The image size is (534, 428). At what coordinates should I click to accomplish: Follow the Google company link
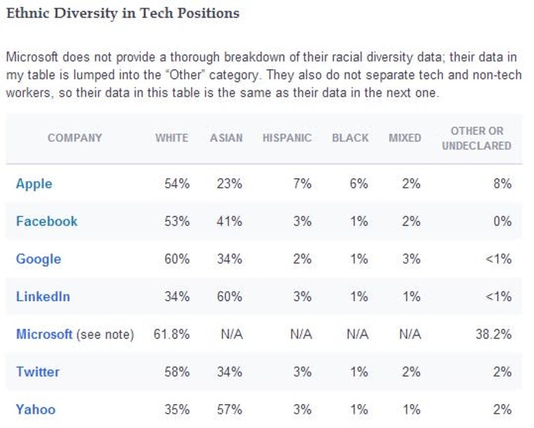38,259
